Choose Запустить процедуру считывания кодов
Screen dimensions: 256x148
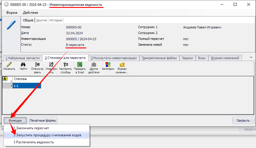click(47, 135)
